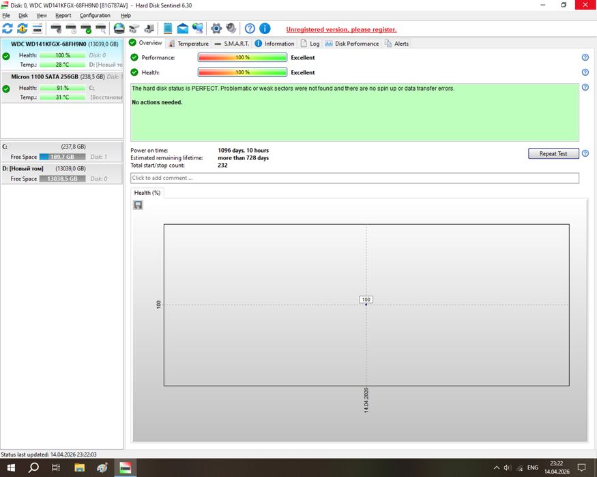Open the Report menu
Screen dimensions: 597x477
(63, 16)
